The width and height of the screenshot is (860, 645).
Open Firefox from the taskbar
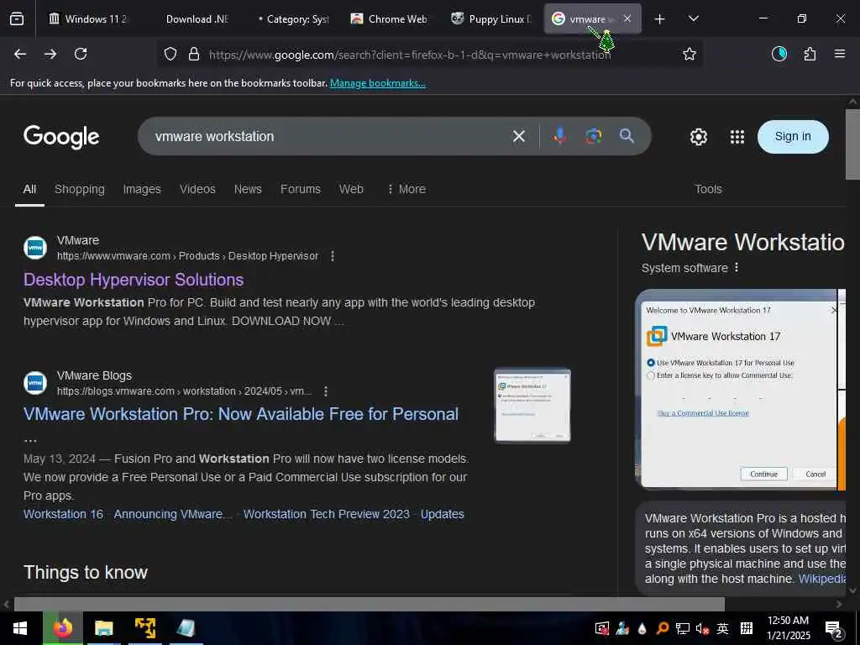click(62, 628)
